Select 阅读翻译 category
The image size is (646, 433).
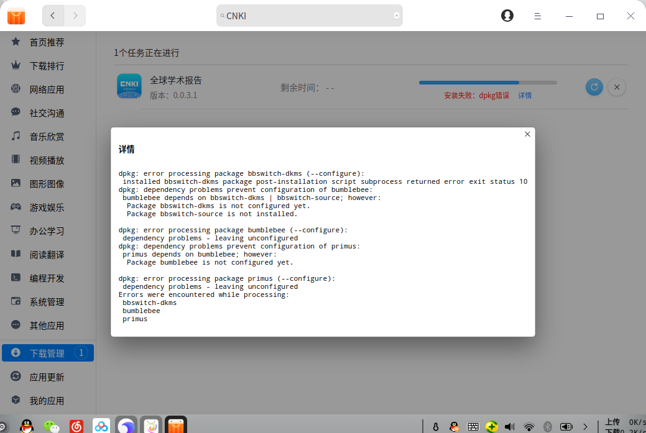(x=48, y=255)
